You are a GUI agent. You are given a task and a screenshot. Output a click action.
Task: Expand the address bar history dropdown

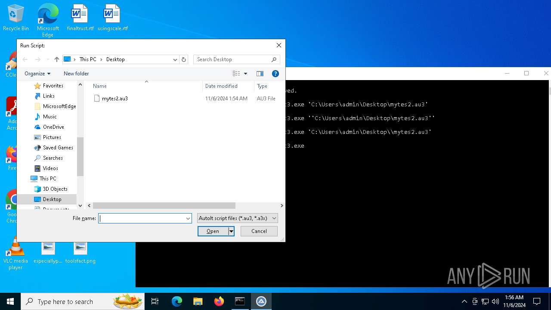point(175,59)
